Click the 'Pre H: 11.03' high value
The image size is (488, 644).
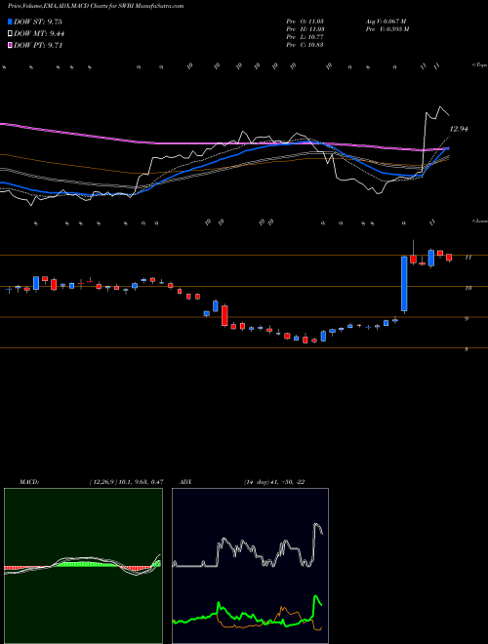pos(305,29)
